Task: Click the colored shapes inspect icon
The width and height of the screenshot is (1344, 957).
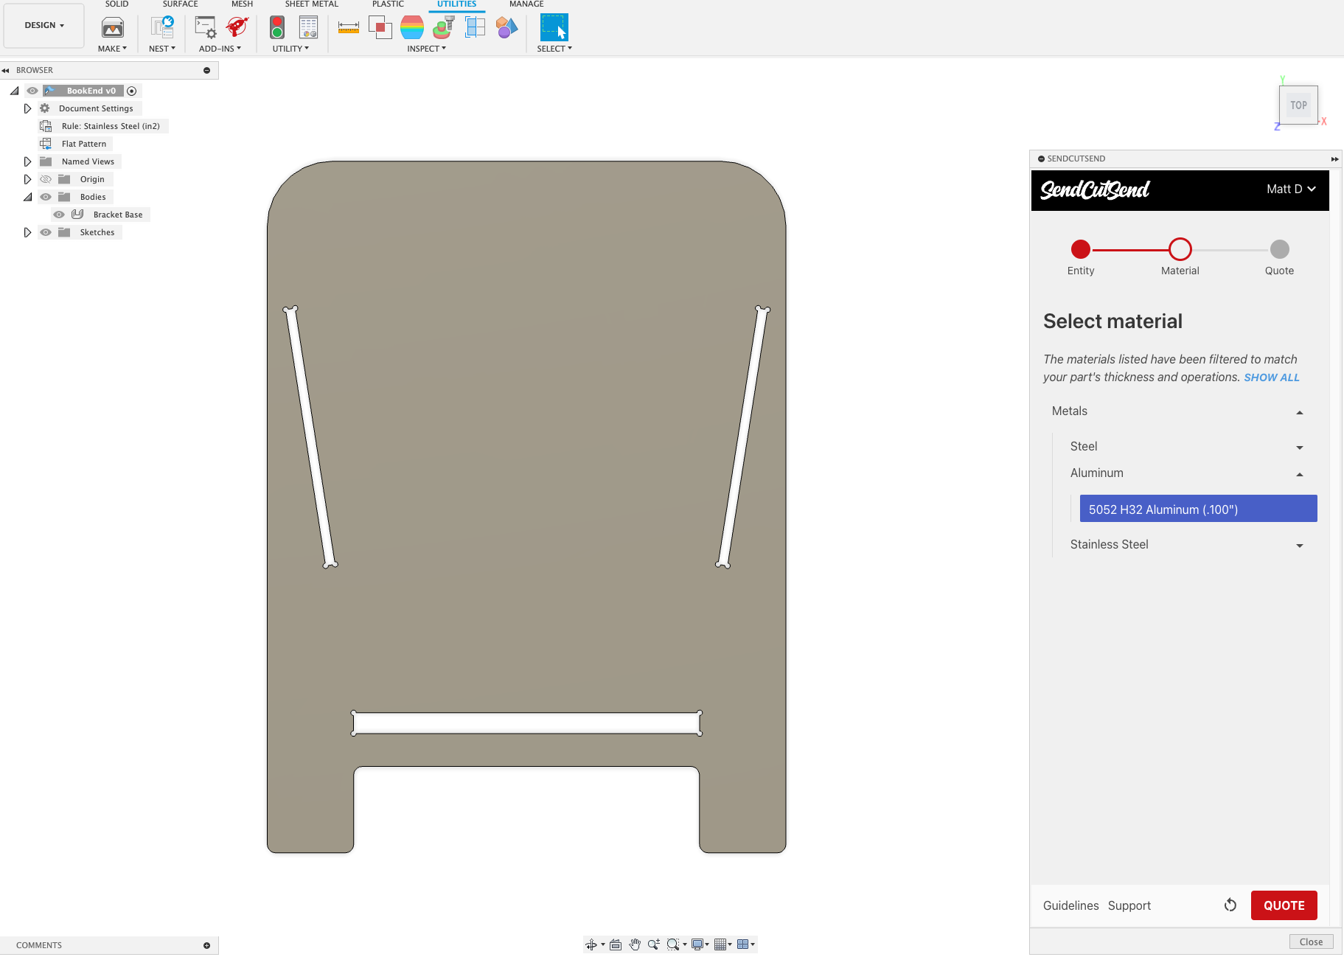Action: pyautogui.click(x=507, y=28)
